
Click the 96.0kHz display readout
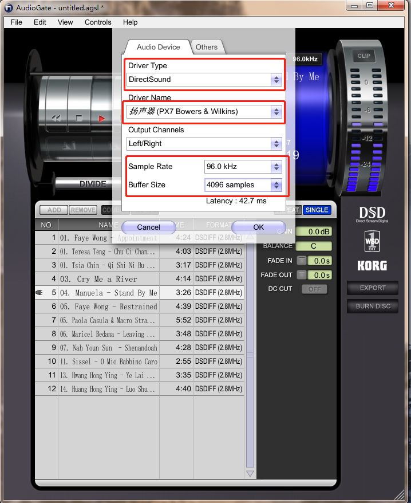click(x=305, y=59)
